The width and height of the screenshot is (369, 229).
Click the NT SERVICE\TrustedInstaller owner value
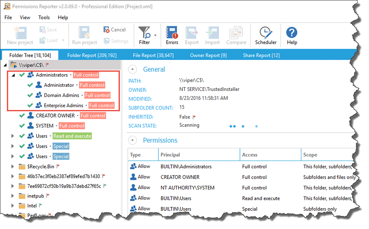[x=209, y=89]
